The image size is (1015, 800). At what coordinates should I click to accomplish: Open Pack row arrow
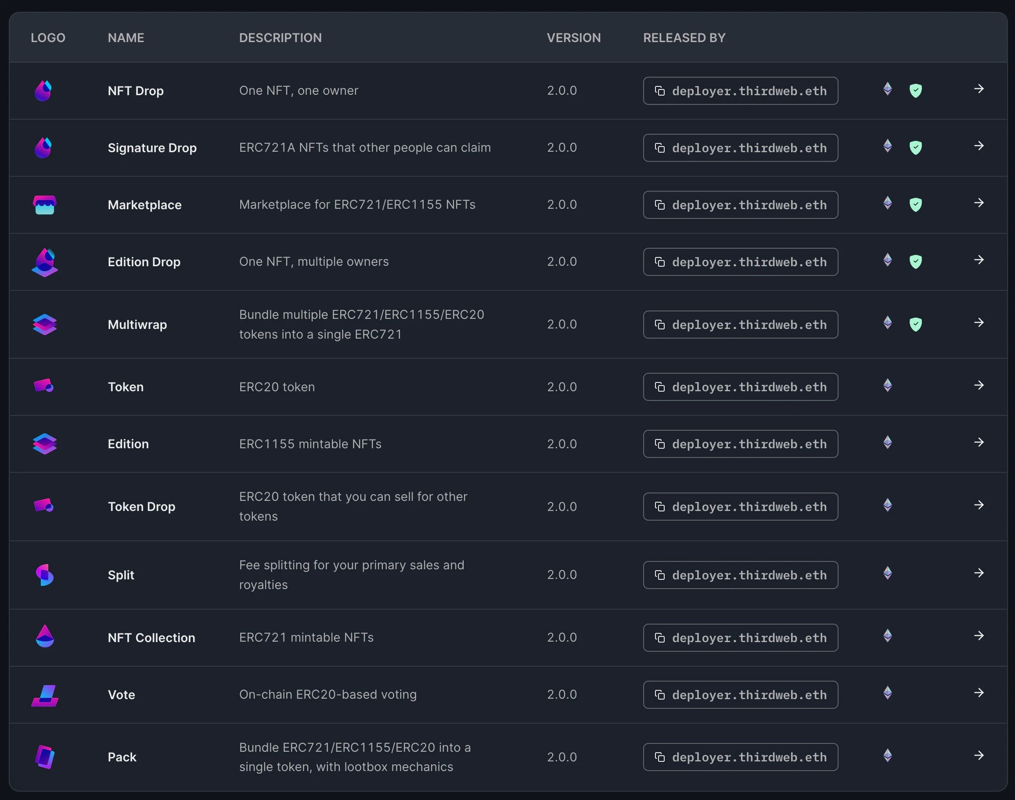979,756
